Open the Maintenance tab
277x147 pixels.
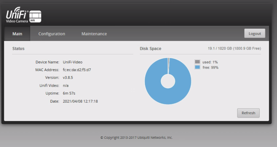coord(94,34)
